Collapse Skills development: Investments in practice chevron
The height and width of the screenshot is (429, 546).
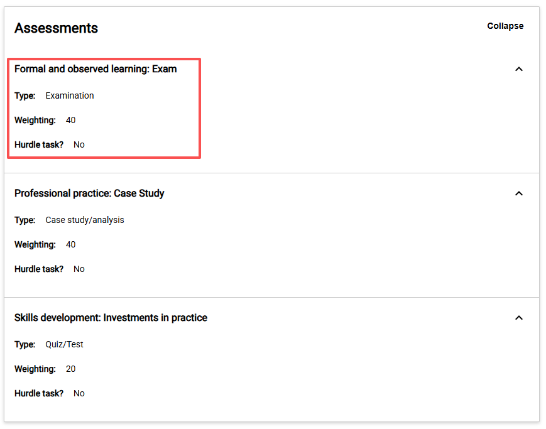[x=518, y=318]
